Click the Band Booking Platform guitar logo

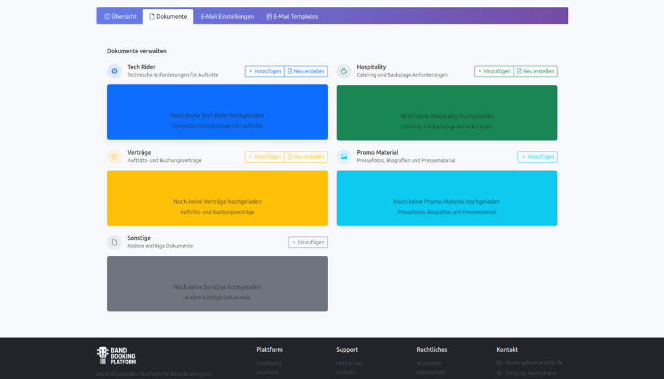[102, 355]
